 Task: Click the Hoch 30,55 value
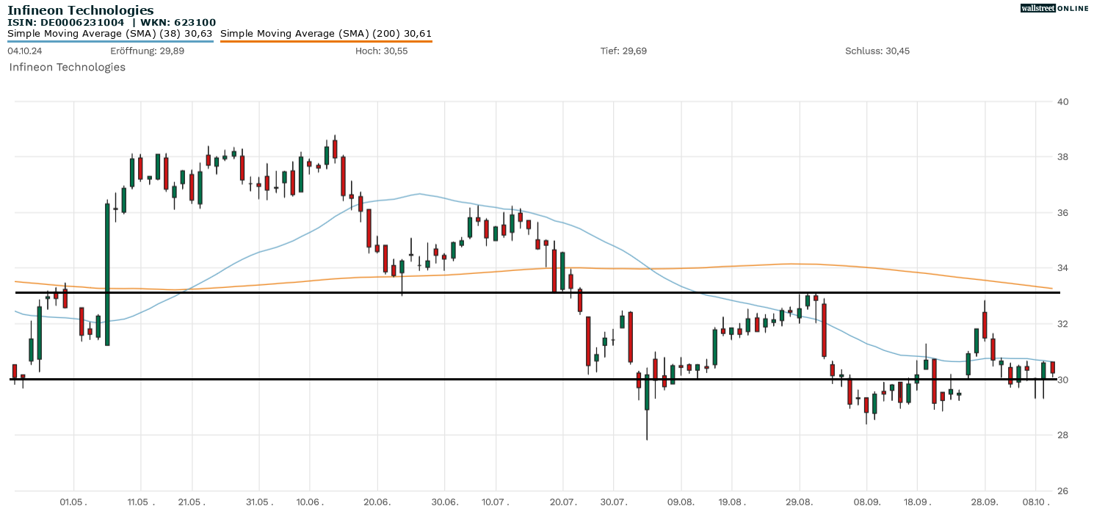(x=381, y=51)
